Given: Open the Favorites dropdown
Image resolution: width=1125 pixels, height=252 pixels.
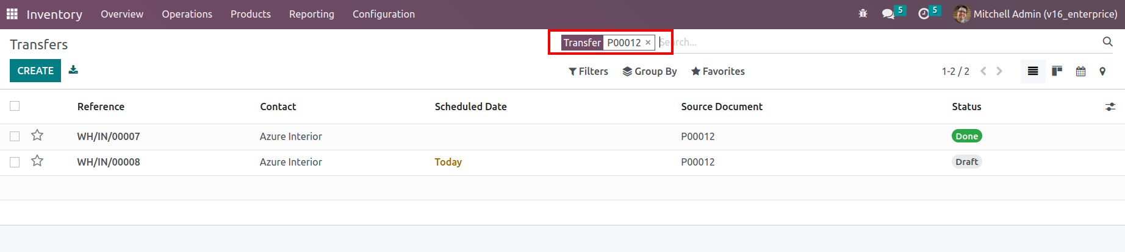Looking at the screenshot, I should 718,71.
